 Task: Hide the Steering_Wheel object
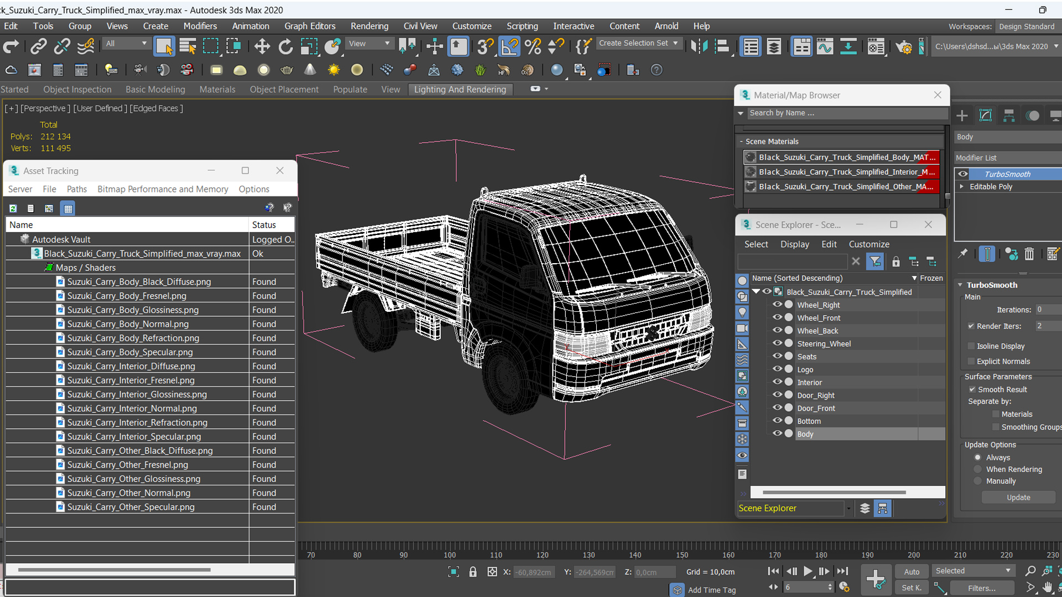(x=777, y=343)
